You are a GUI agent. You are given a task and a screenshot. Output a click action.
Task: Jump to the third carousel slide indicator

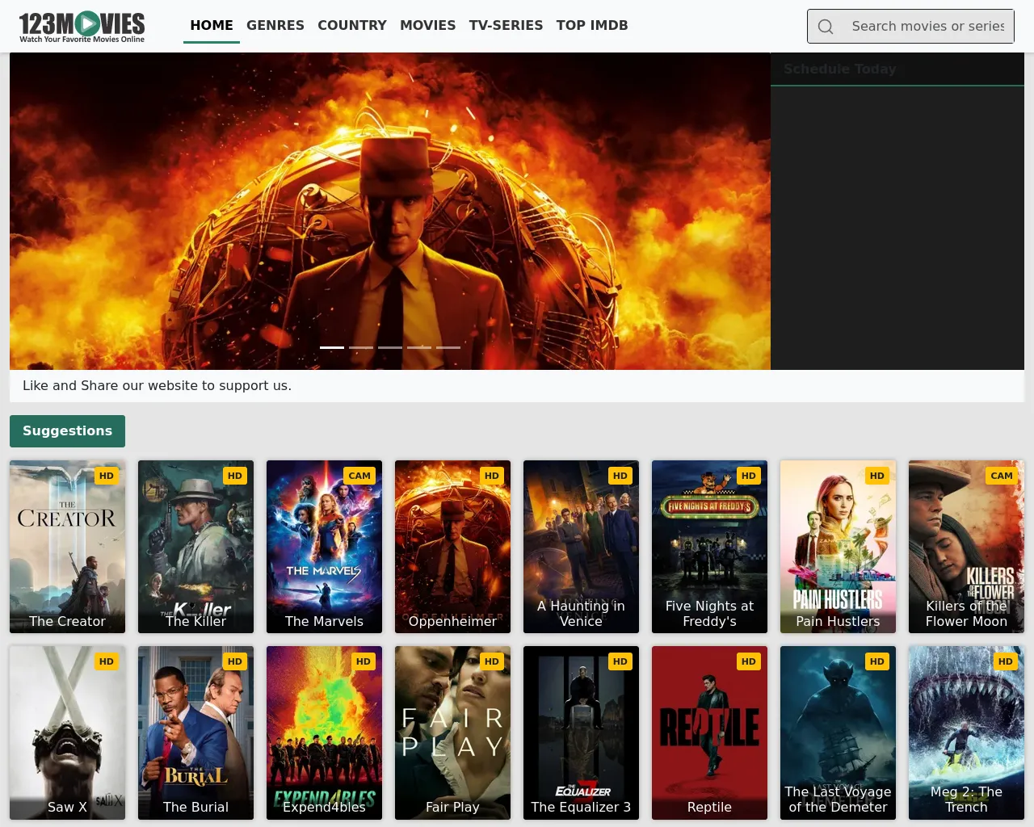(x=390, y=347)
